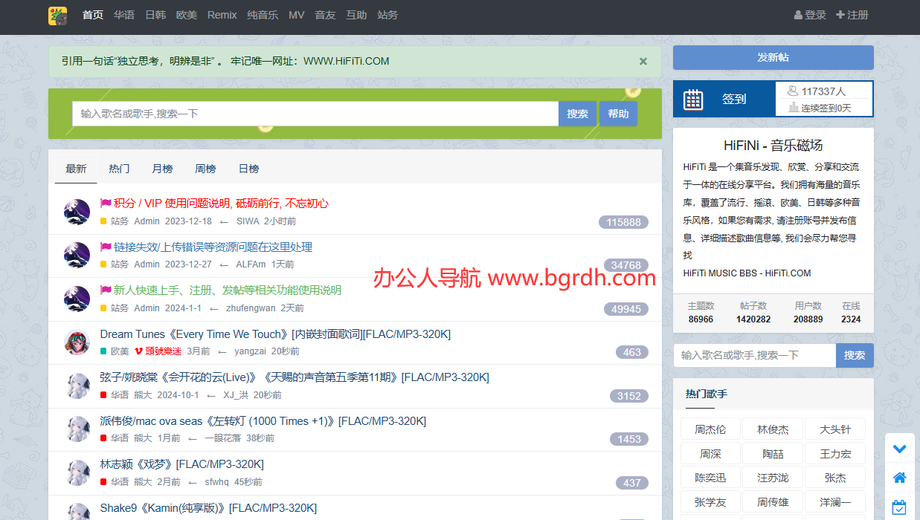Click the scroll-down chevron floating button
Viewport: 920px width, 520px height.
899,449
